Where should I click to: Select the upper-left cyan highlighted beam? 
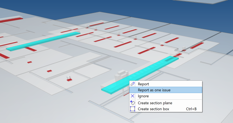click(43, 41)
